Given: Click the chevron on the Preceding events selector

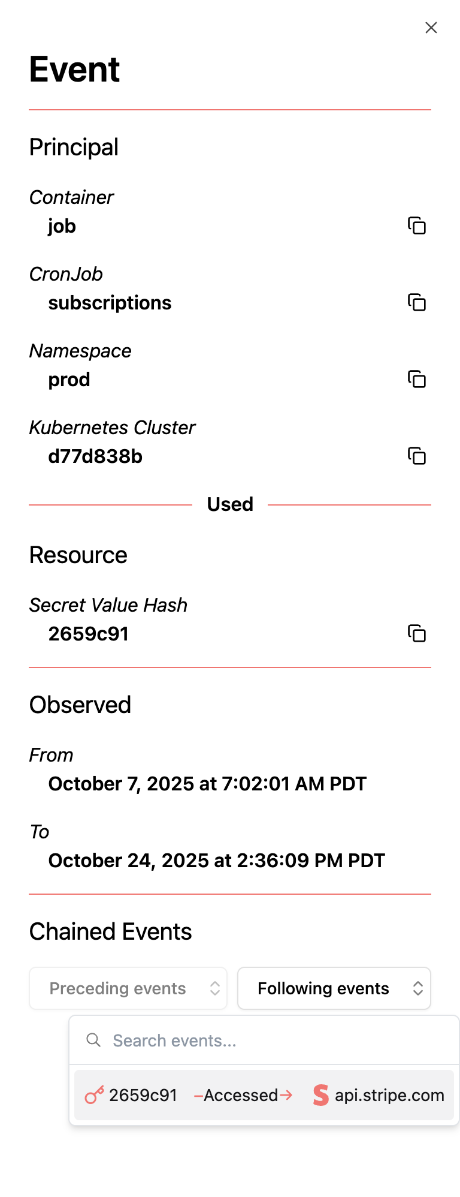Looking at the screenshot, I should (214, 988).
